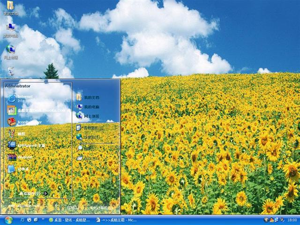Open WinRAR from the Start menu
300x225 pixels.
[x=19, y=157]
